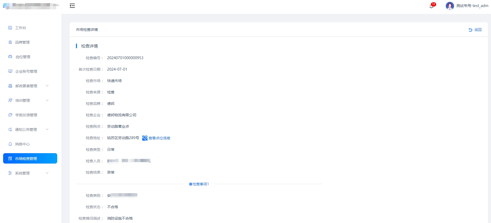Collapse the sidebar with the menu fold icon
This screenshot has width=491, height=223.
click(x=72, y=6)
